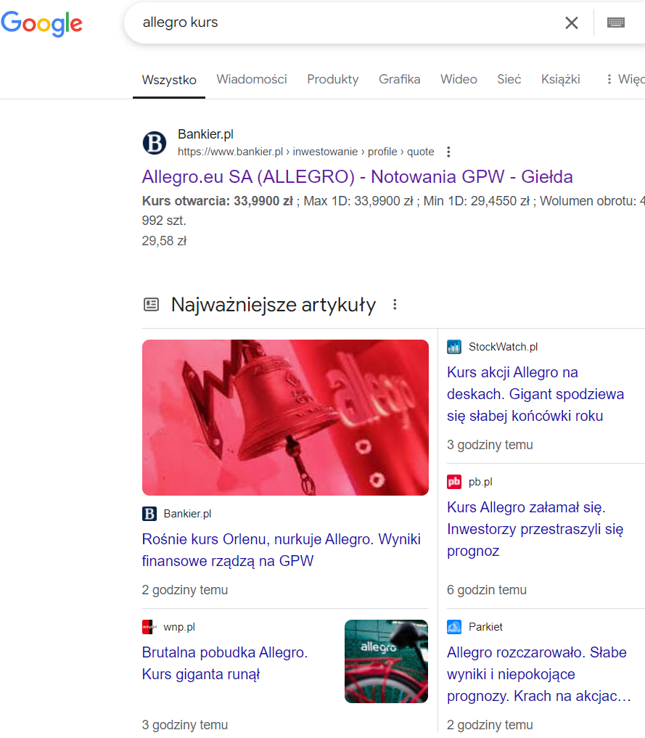Click the Parkiet source icon
The width and height of the screenshot is (645, 738).
(454, 627)
